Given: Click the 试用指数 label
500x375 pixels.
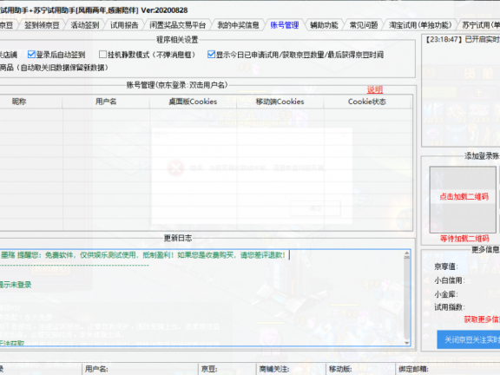Looking at the screenshot, I should [x=450, y=307].
